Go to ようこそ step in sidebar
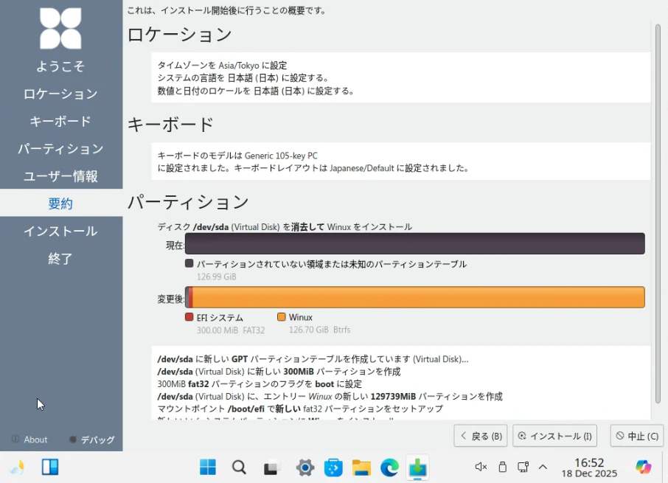The width and height of the screenshot is (668, 483). (x=60, y=66)
